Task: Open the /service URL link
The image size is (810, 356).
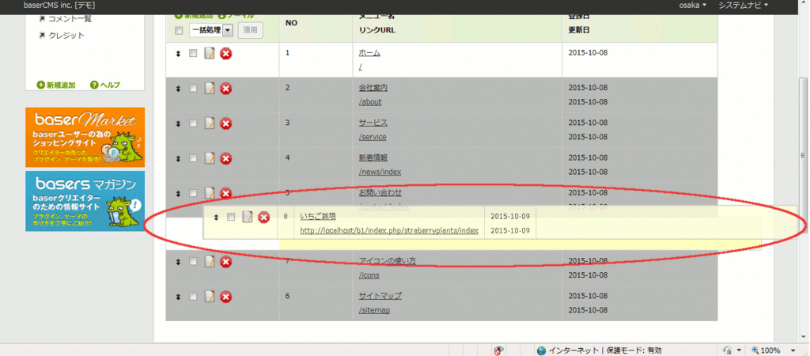Action: [x=373, y=137]
